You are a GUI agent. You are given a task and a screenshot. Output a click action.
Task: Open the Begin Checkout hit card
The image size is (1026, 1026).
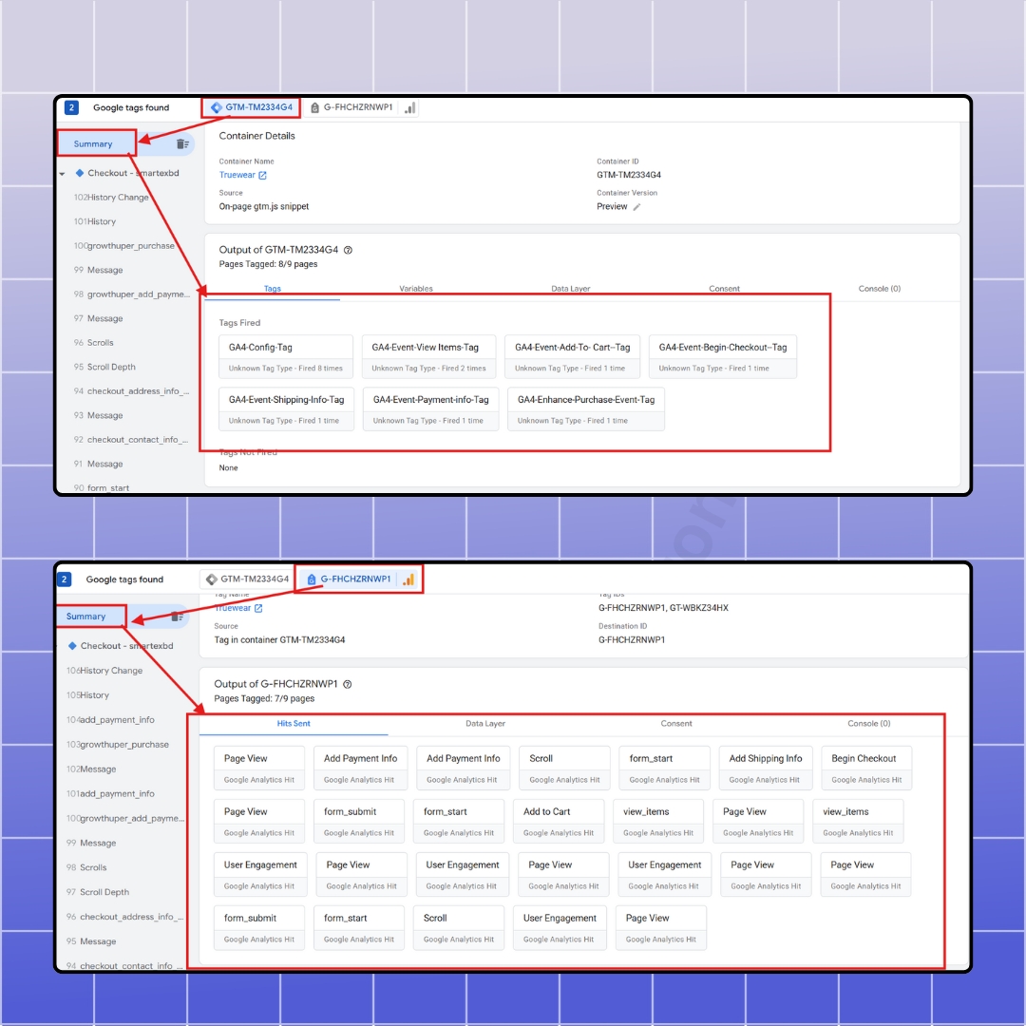click(x=866, y=768)
